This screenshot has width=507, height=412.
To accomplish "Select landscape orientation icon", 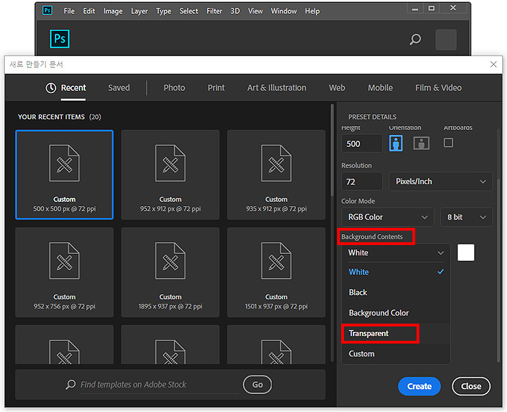I will tap(421, 143).
